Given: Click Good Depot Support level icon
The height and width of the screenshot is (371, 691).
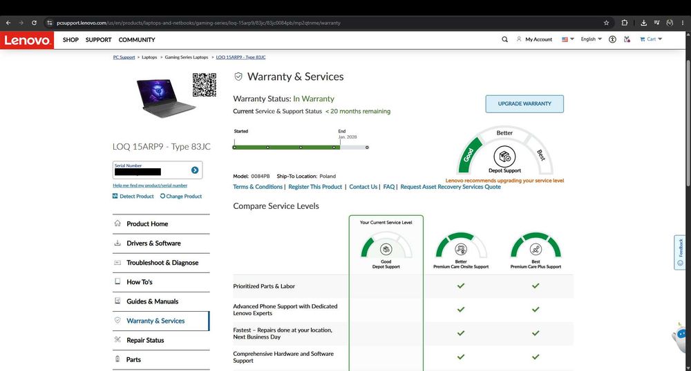Looking at the screenshot, I should (386, 249).
